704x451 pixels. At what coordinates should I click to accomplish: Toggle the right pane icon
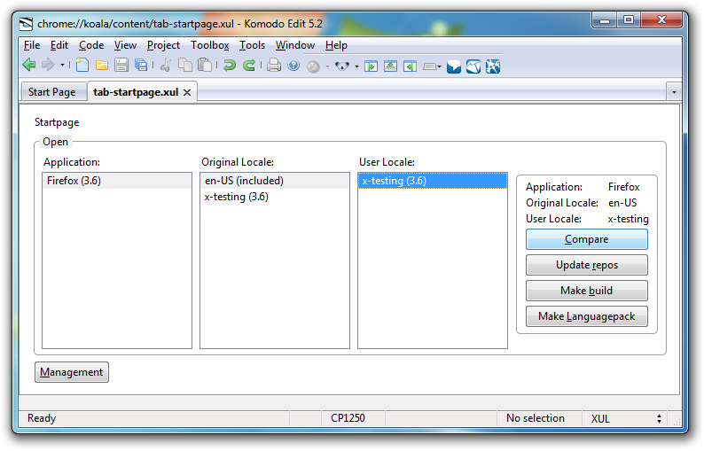pos(410,66)
